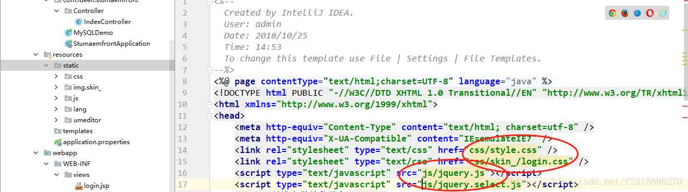Collapse the Controller package node
Screen dimensions: 688x192
coord(56,11)
